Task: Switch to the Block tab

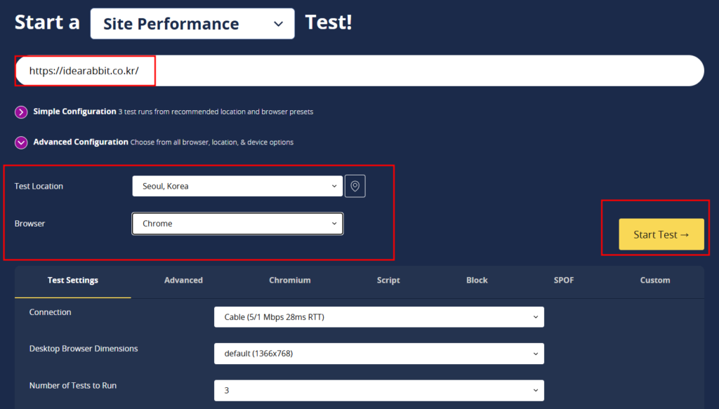Action: click(x=477, y=281)
